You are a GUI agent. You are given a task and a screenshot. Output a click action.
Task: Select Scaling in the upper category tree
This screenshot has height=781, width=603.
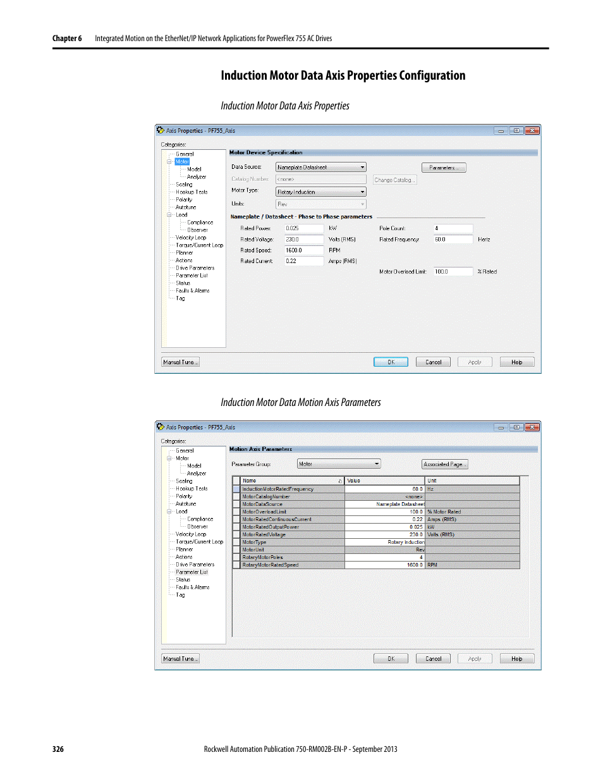tap(184, 185)
